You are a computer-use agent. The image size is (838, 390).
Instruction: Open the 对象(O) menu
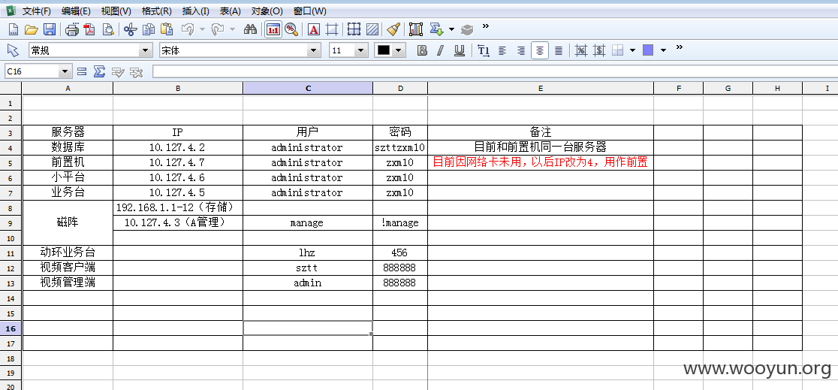click(267, 11)
